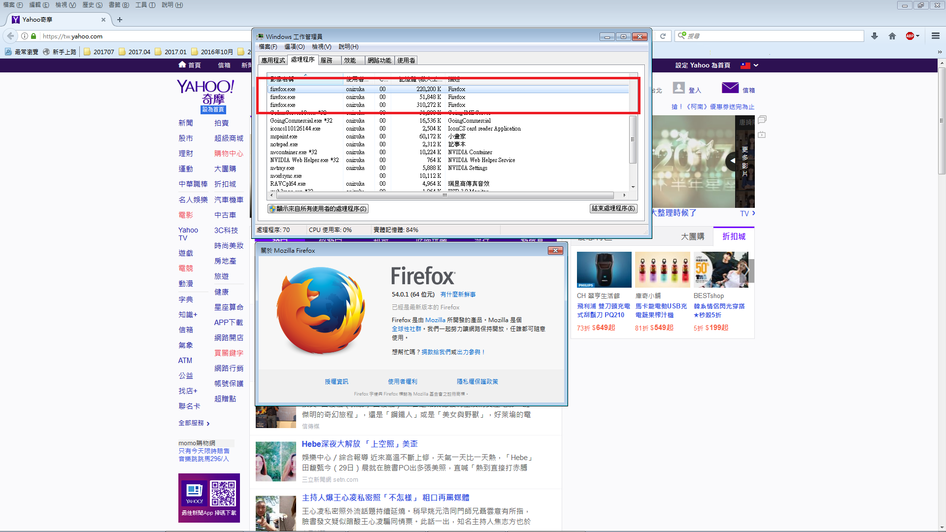
Task: Open 授權資訊 link in About Firefox
Action: [x=337, y=382]
